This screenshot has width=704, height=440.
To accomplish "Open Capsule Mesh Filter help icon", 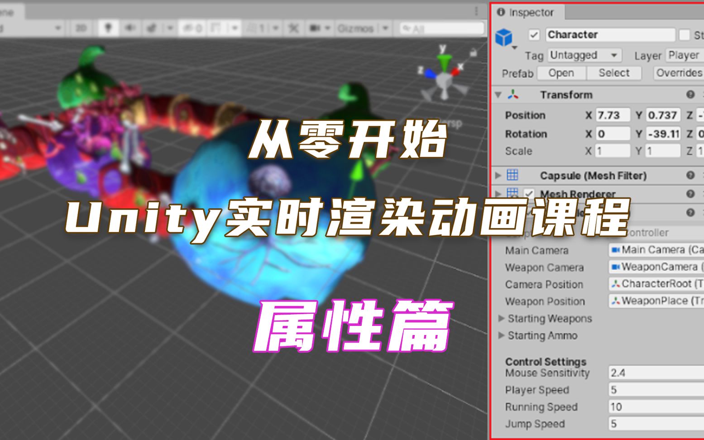I will [690, 175].
